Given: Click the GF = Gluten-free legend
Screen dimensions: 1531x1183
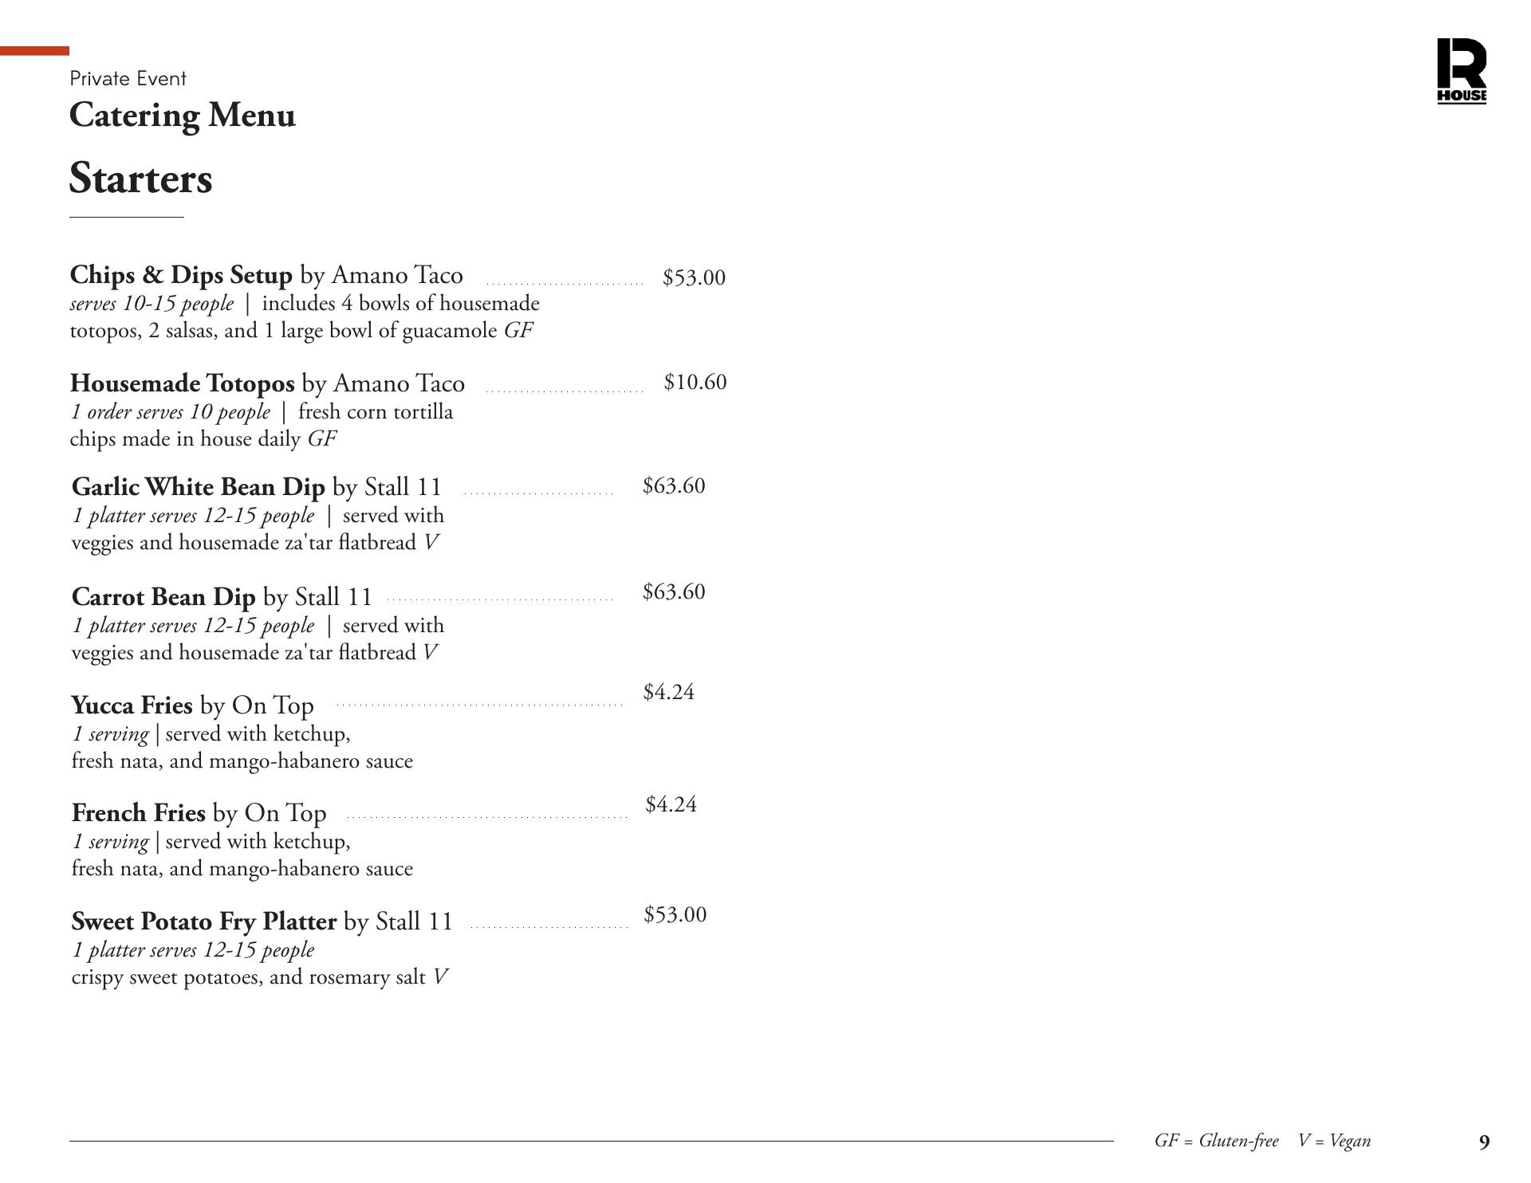Looking at the screenshot, I should pos(1216,1141).
